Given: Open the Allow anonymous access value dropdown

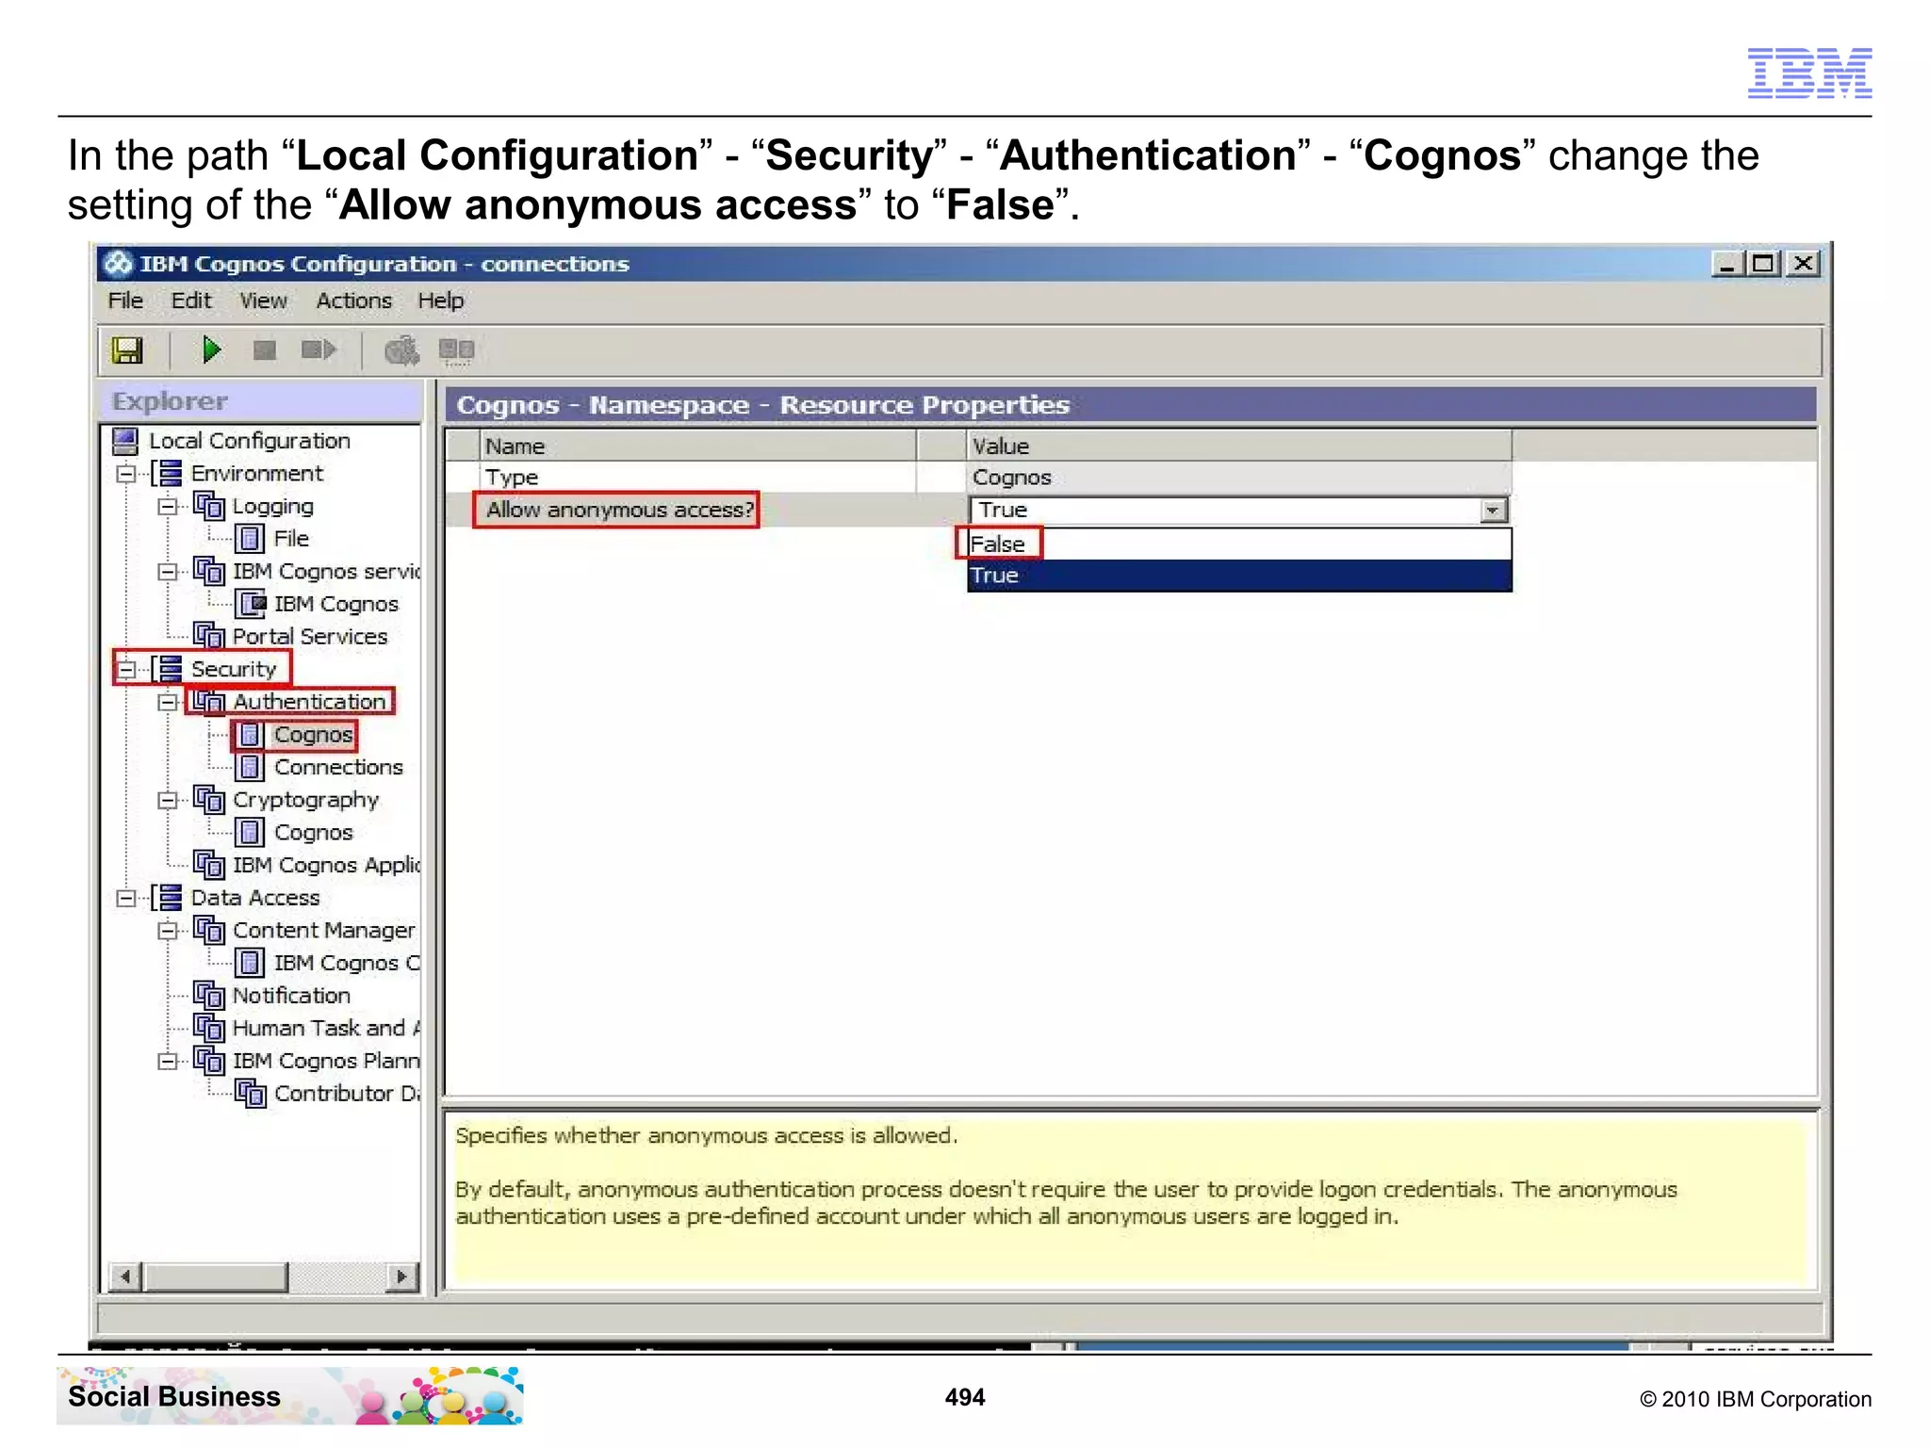Looking at the screenshot, I should (x=1493, y=511).
